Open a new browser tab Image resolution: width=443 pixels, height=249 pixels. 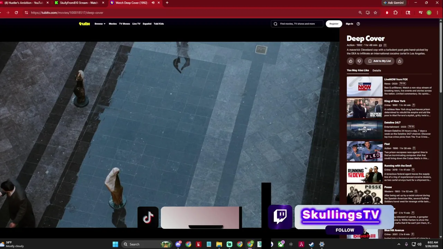tap(167, 3)
